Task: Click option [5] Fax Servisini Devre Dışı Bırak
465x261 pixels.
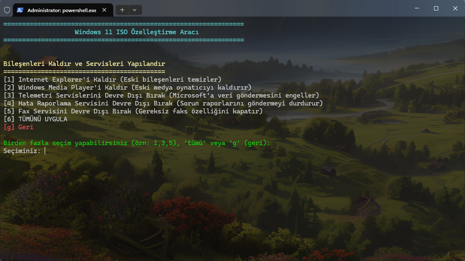Action: [133, 111]
